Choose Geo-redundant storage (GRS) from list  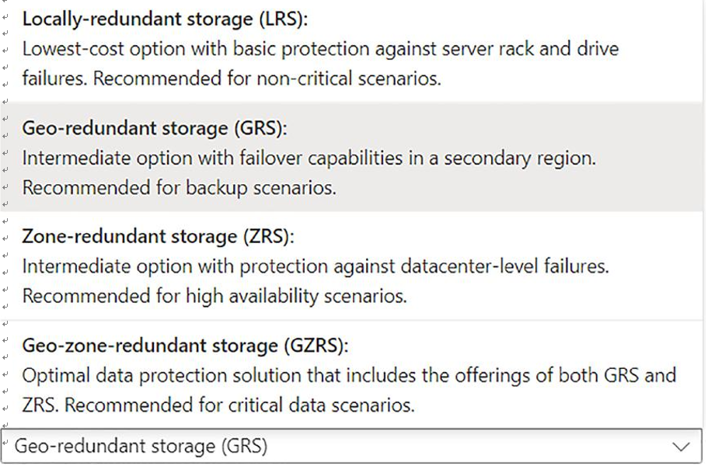155,129
